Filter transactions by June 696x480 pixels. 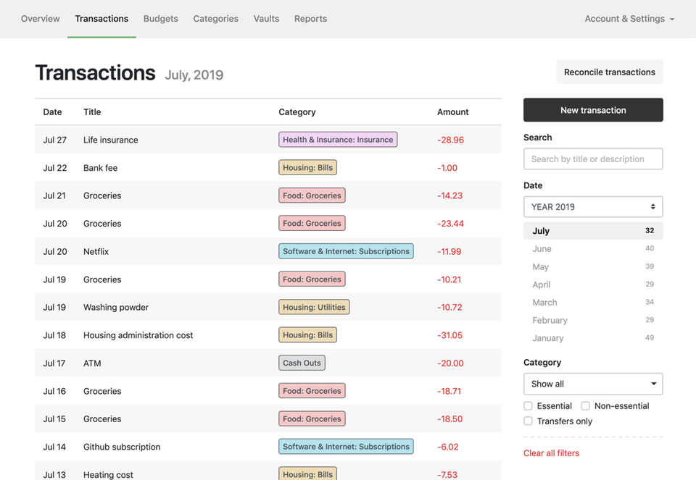(x=593, y=248)
